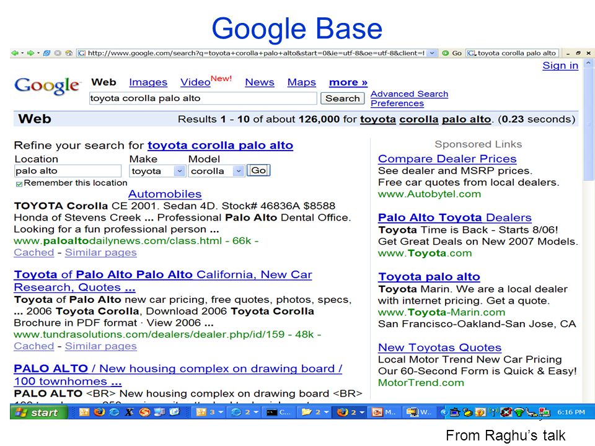Switch to Images search
This screenshot has height=446, width=595.
(x=148, y=82)
